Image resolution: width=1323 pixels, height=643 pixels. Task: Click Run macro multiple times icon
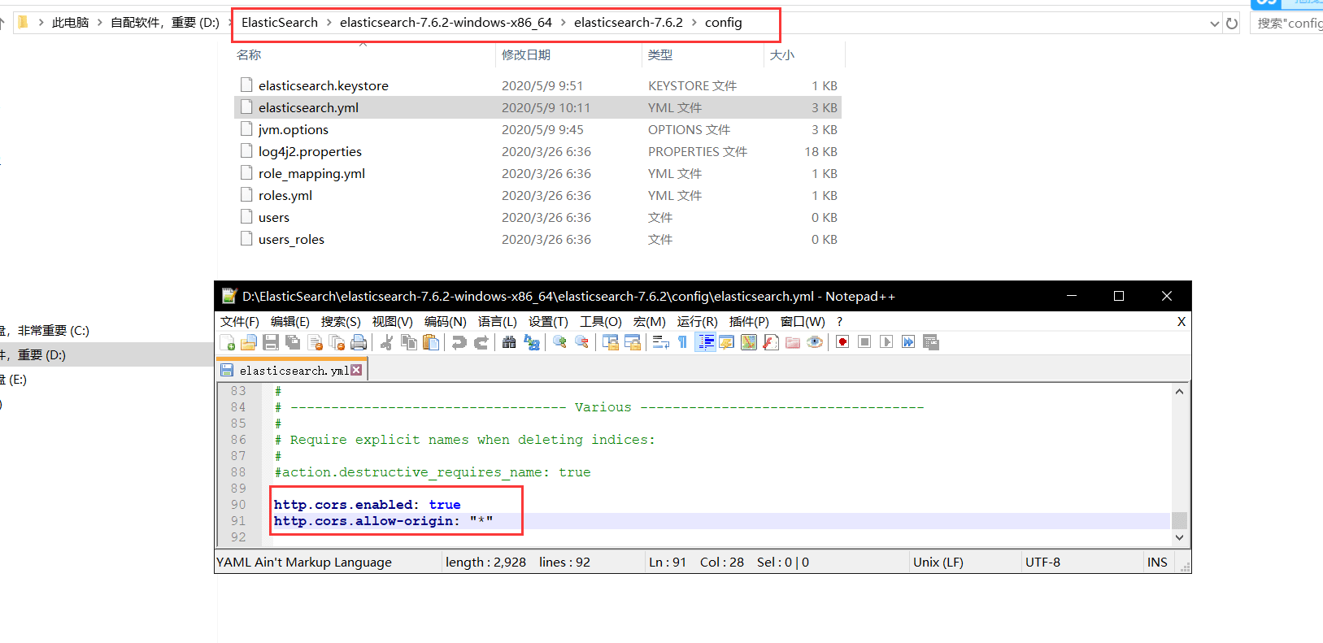[x=908, y=342]
